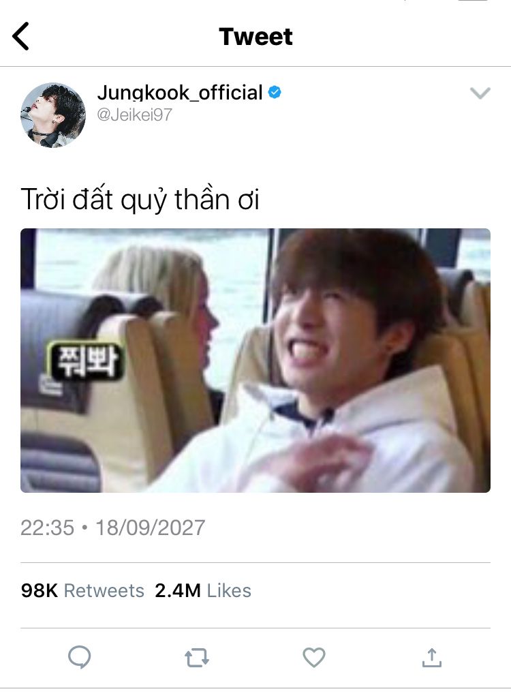This screenshot has width=511, height=700.
Task: Click the 22:35 timestamp
Action: [47, 528]
